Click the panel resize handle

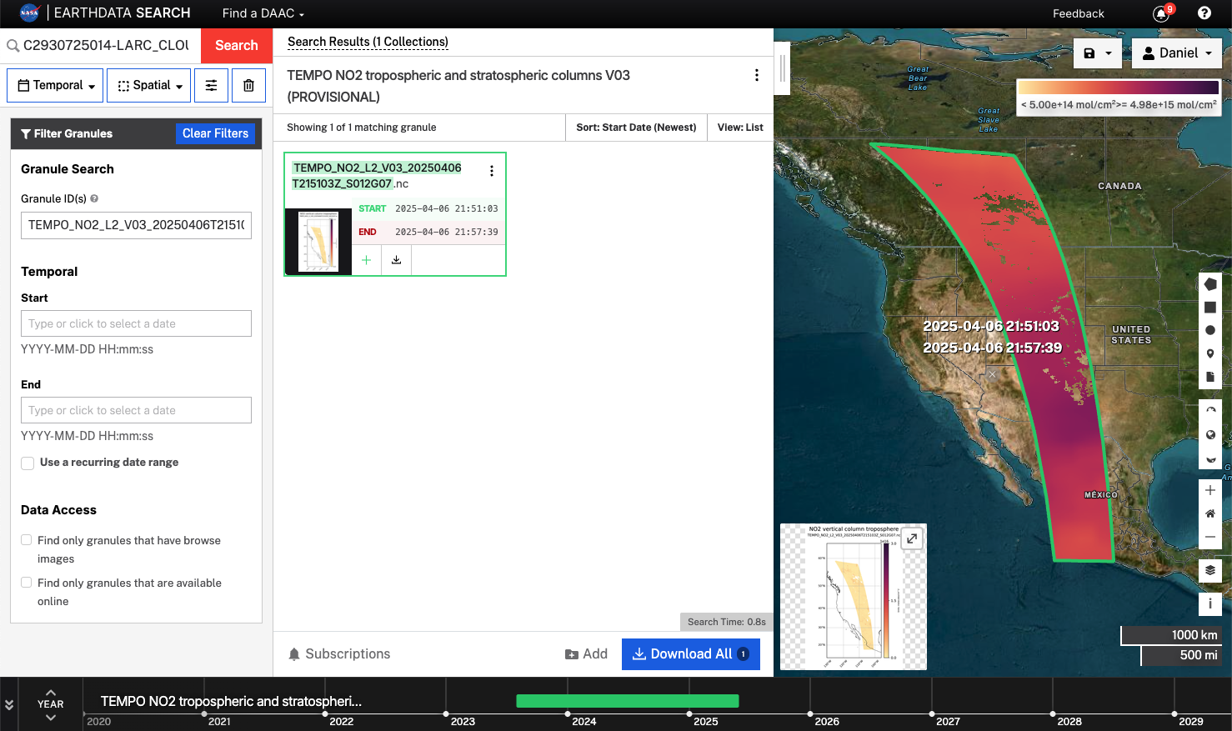[783, 68]
